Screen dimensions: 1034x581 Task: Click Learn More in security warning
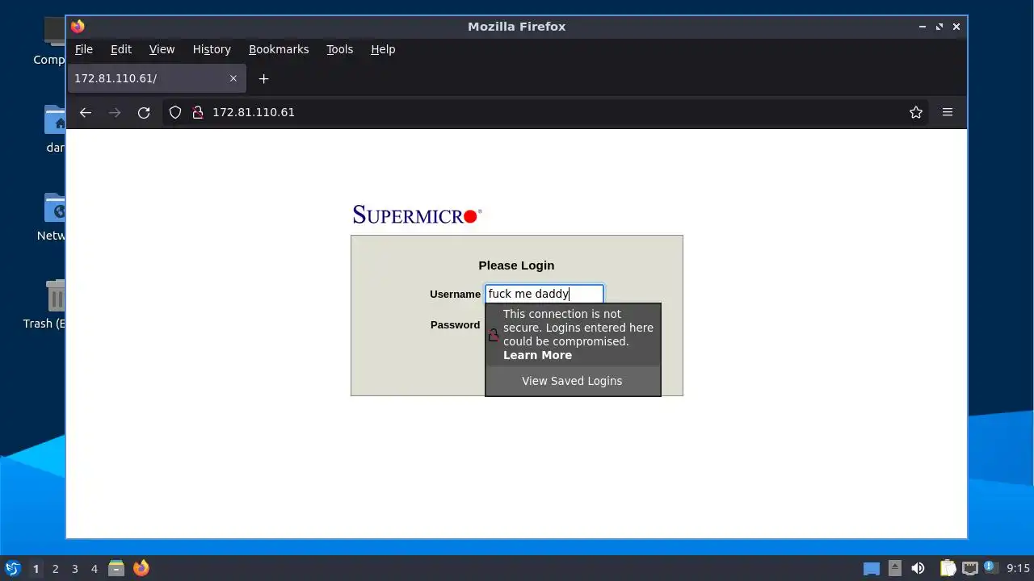(537, 355)
